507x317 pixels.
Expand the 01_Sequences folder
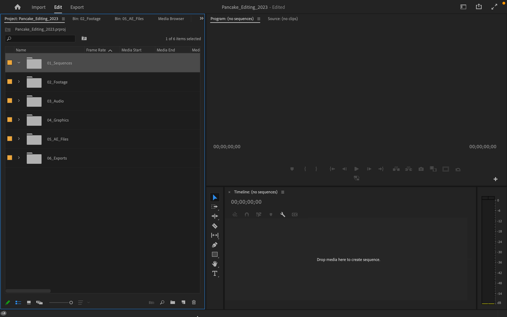click(19, 63)
